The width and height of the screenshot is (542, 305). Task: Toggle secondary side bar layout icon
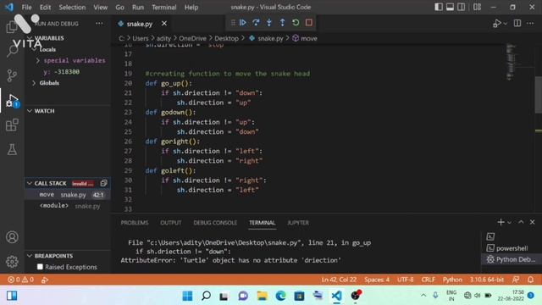coord(461,7)
